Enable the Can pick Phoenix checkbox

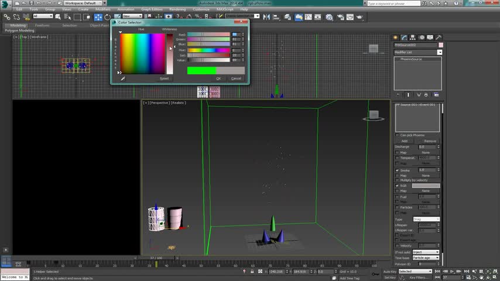click(397, 135)
